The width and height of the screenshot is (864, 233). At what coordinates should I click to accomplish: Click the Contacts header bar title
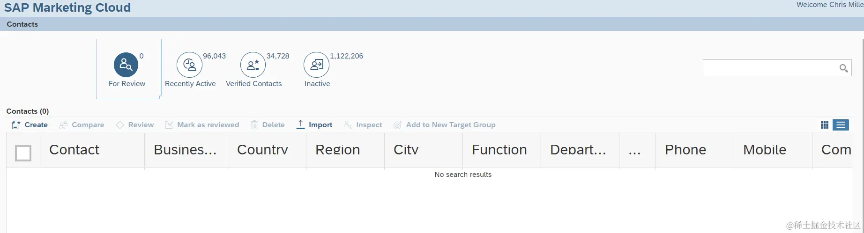coord(22,24)
